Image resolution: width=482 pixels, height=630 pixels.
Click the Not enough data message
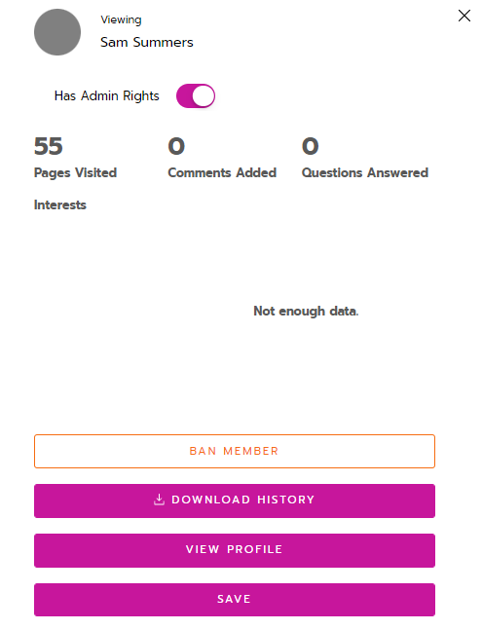306,311
